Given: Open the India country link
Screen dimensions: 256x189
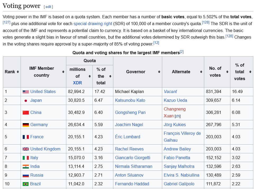Looking at the screenshot, I should [35, 166].
